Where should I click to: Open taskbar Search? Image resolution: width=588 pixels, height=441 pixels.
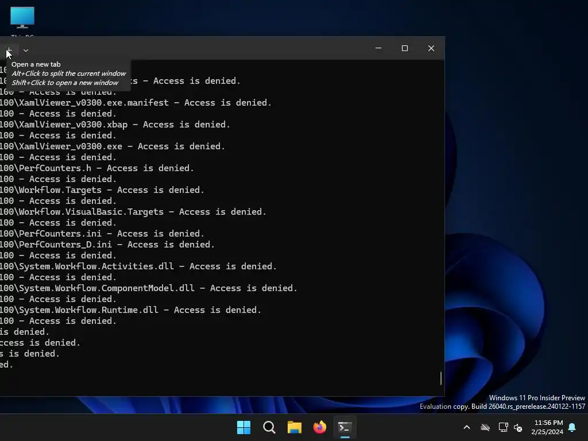pos(269,427)
